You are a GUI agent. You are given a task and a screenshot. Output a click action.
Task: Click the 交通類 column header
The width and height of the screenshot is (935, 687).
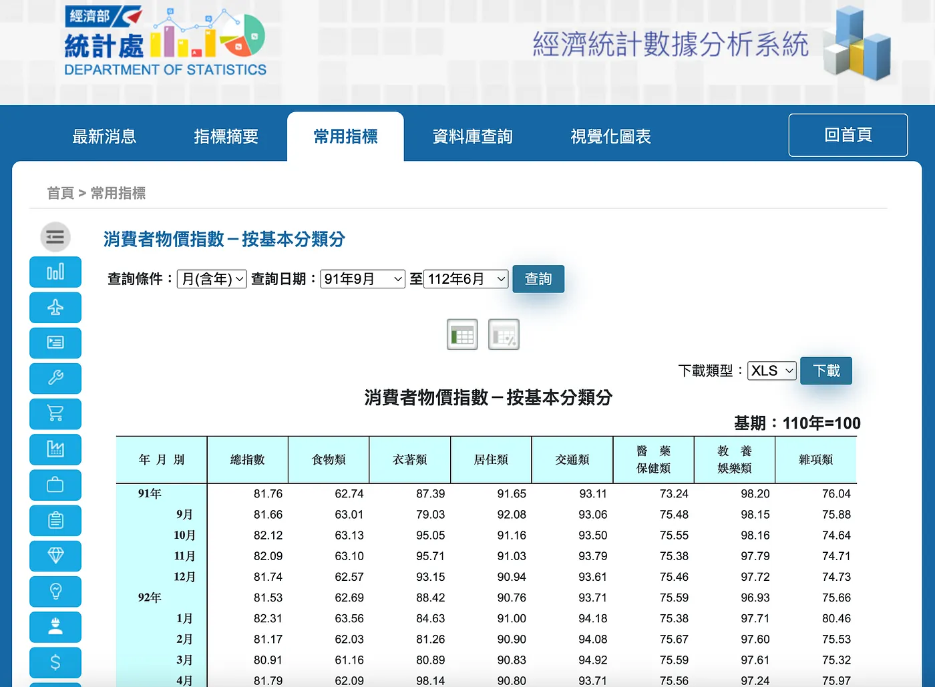pyautogui.click(x=572, y=459)
